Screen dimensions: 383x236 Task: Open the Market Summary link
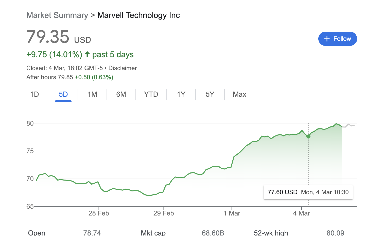[x=57, y=15]
